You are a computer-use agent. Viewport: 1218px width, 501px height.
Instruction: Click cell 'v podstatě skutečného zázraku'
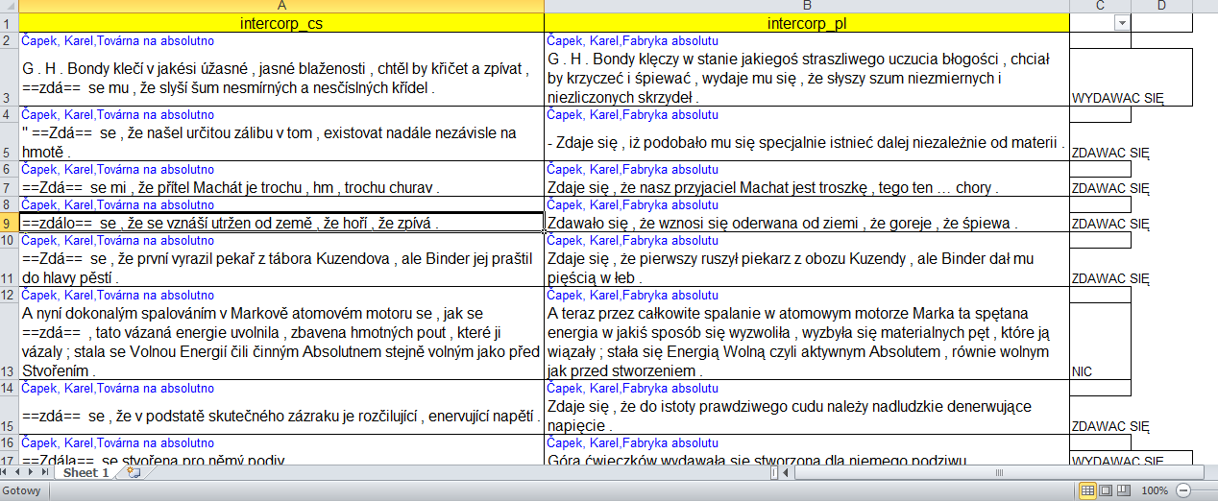(x=281, y=416)
